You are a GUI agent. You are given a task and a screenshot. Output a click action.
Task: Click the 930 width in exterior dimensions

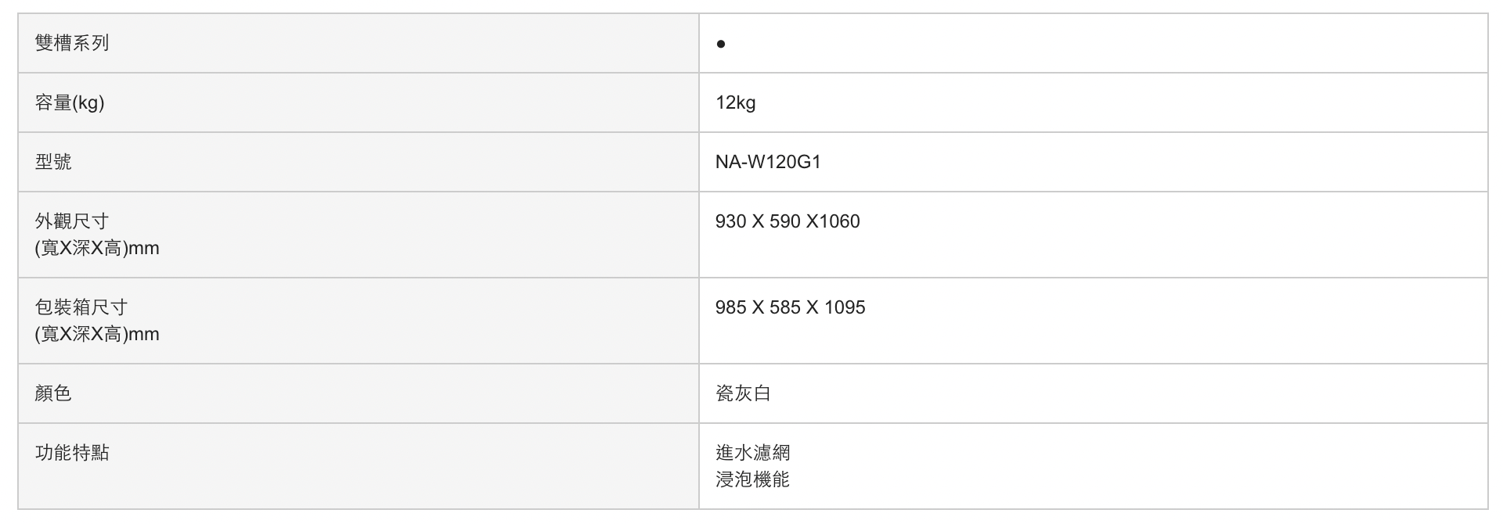[730, 221]
